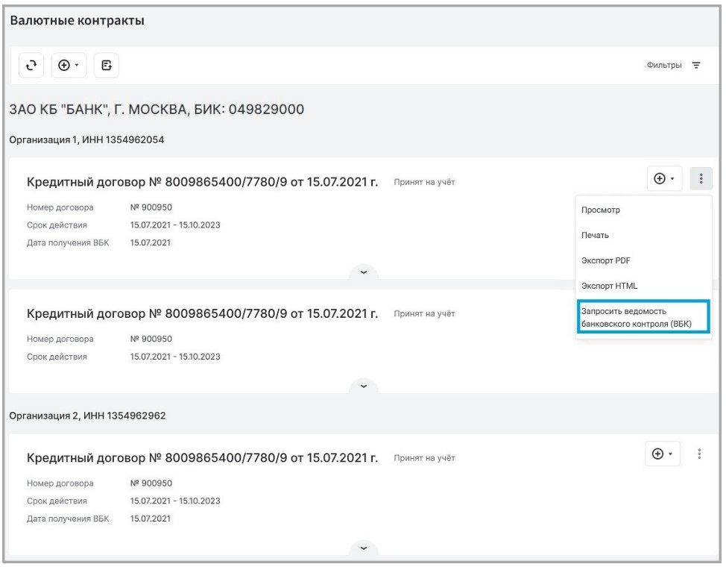Choose Печать in the context menu
This screenshot has height=567, width=726.
tap(596, 235)
